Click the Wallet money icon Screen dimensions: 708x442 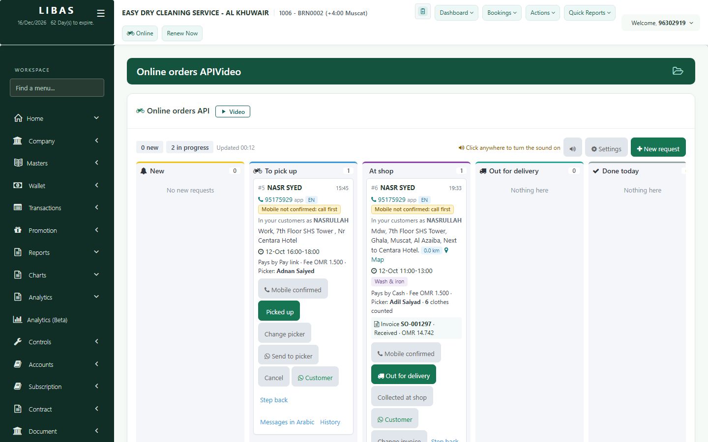[x=18, y=185]
